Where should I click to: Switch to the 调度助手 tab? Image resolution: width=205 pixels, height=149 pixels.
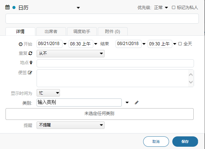click(x=82, y=31)
